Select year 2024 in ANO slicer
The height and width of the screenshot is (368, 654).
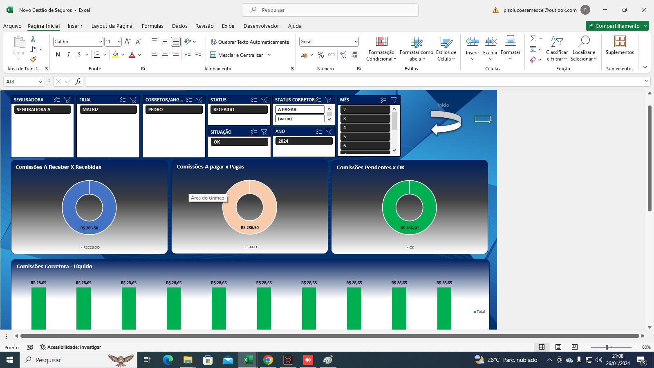point(304,141)
